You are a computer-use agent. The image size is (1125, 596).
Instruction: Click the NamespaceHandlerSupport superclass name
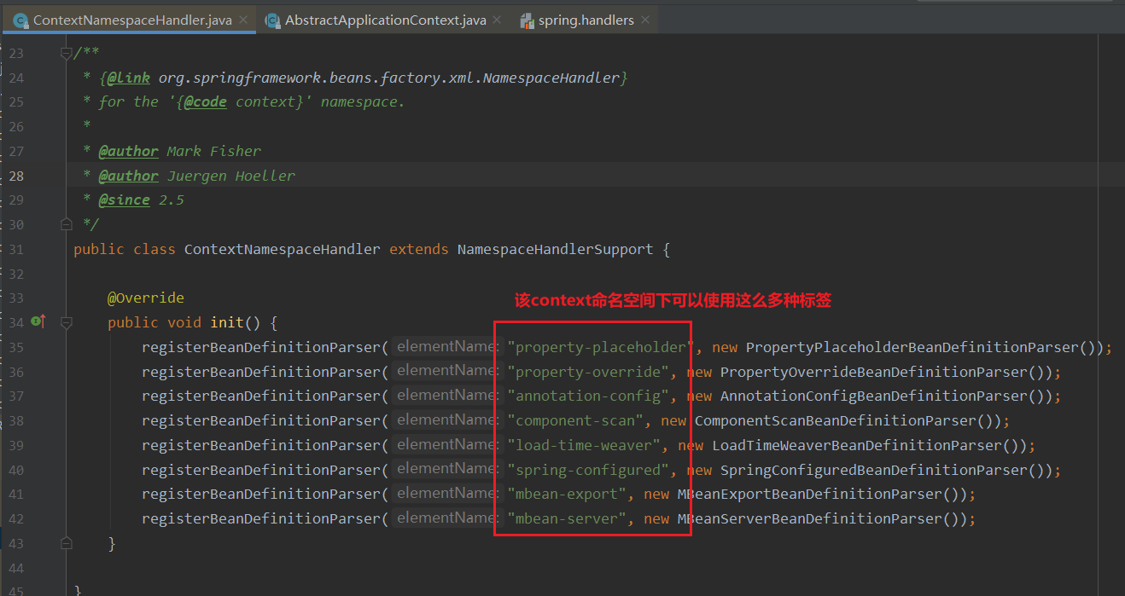[x=555, y=249]
